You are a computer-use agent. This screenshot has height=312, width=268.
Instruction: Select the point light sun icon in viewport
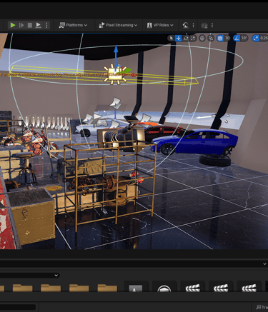tap(115, 74)
